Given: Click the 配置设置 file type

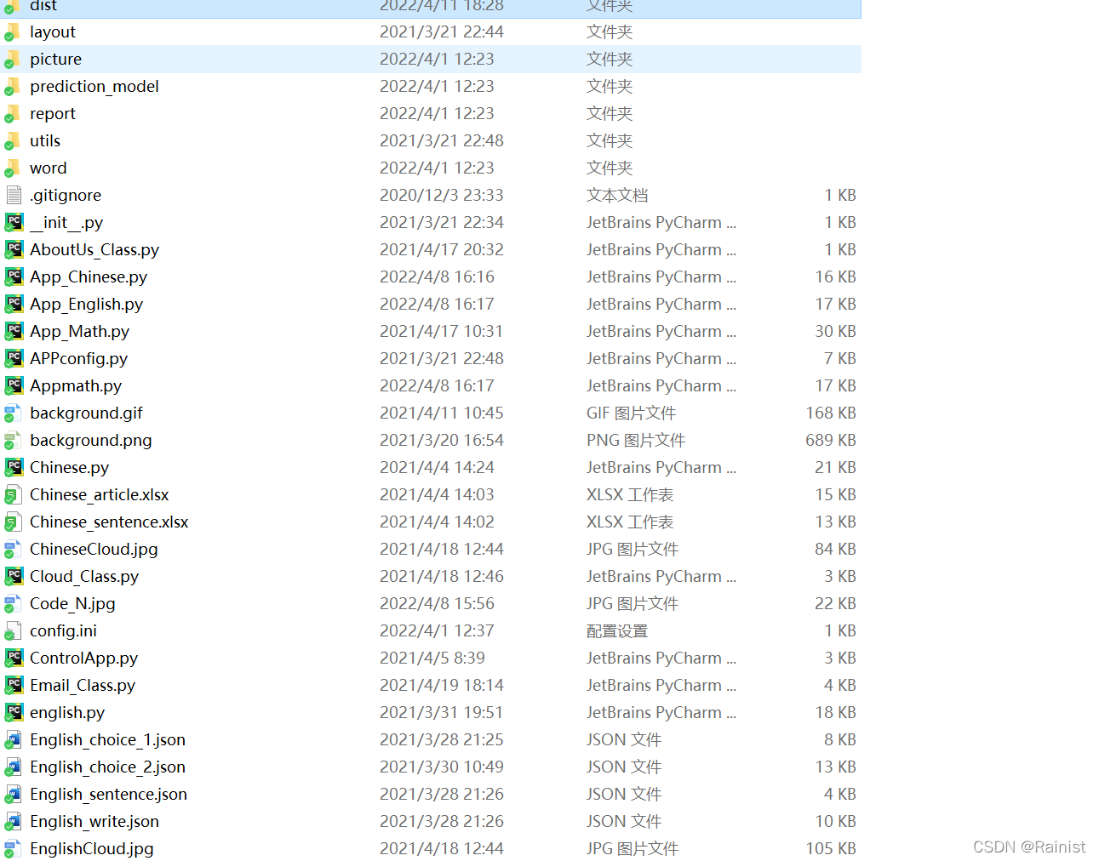Looking at the screenshot, I should (x=617, y=631).
